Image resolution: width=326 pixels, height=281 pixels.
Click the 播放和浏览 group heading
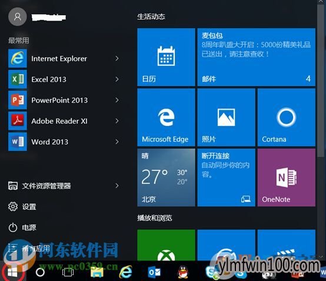(x=155, y=218)
